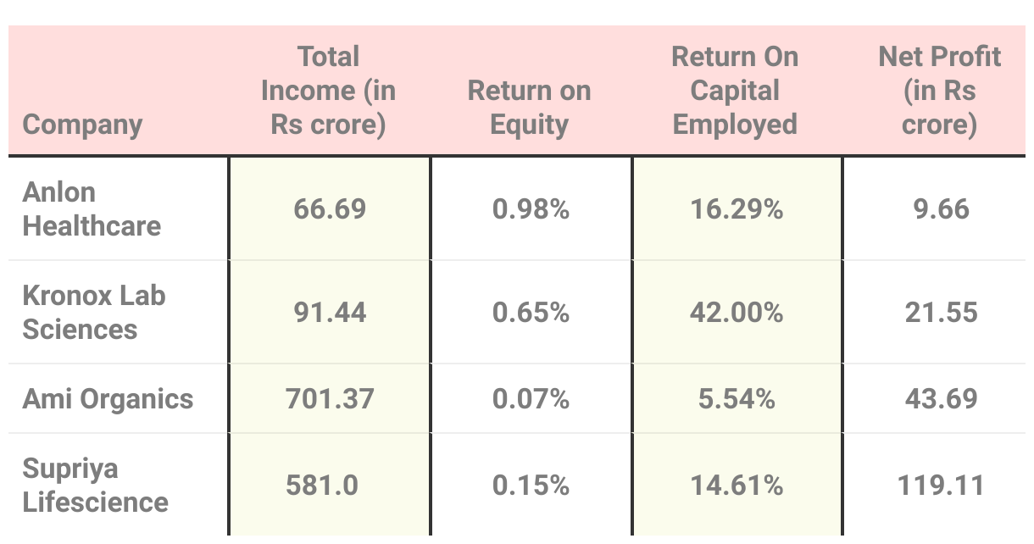Click Kronox ROCE value 42.00%

click(737, 313)
